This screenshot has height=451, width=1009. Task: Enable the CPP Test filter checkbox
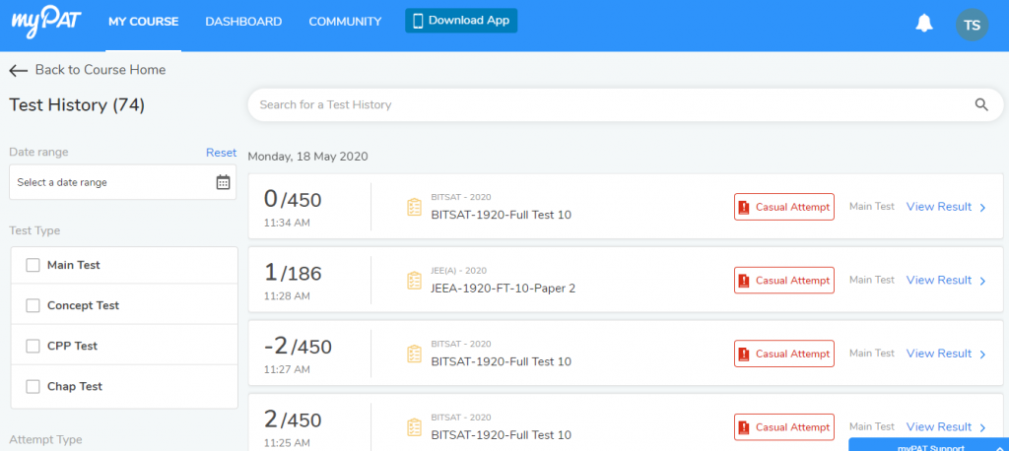pos(33,347)
